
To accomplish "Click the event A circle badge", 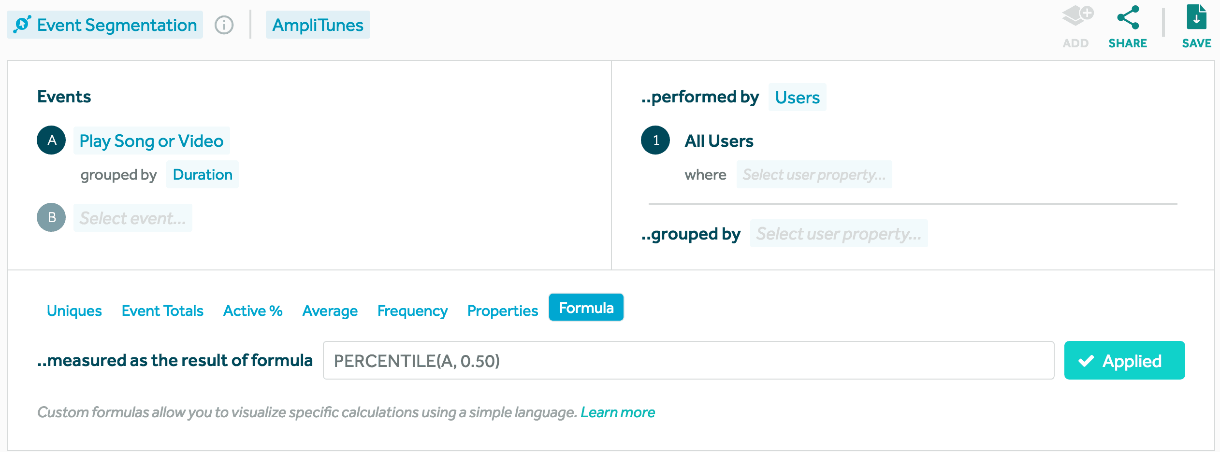I will tap(51, 141).
